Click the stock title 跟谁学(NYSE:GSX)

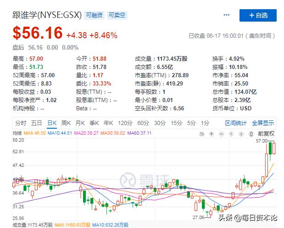click(x=47, y=15)
